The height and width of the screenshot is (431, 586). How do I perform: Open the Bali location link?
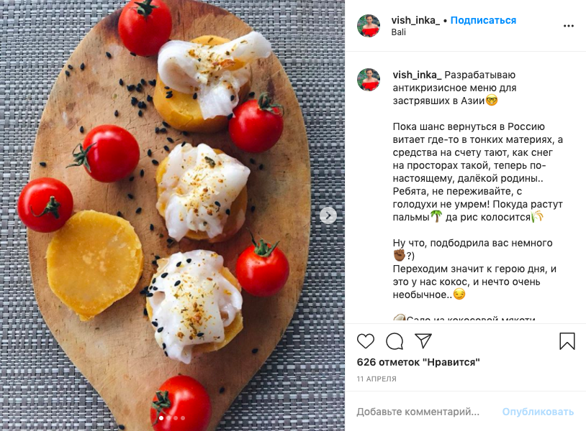398,32
